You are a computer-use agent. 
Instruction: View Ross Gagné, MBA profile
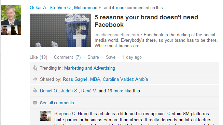82,79
